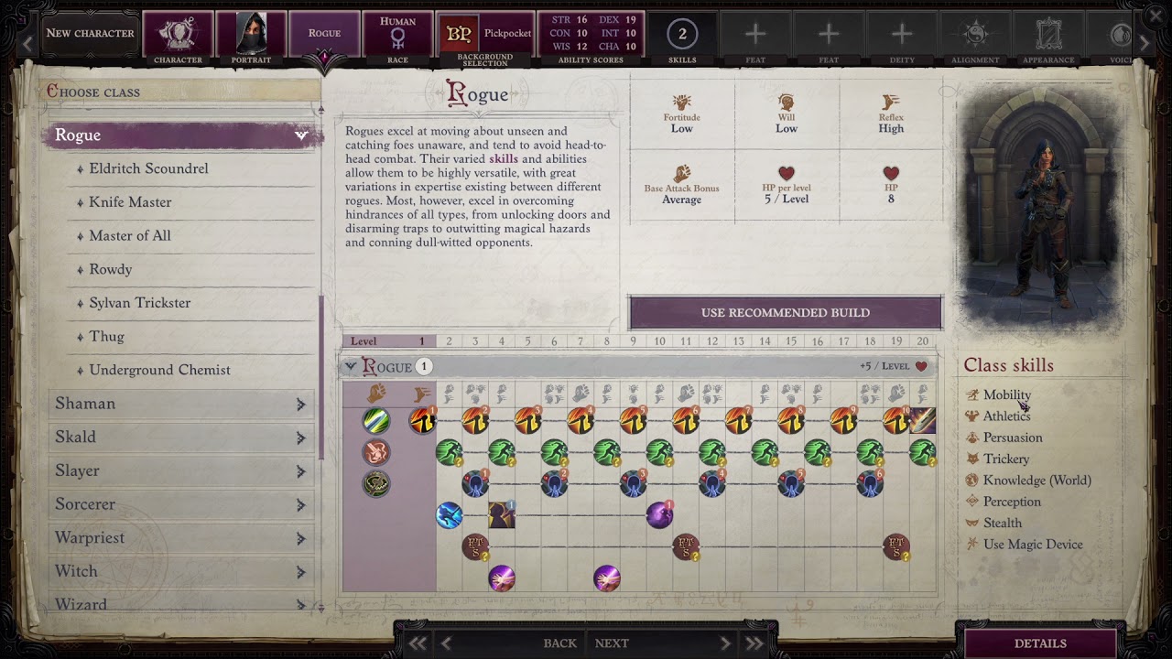
Task: Click the FTS Finesse Training icon at level 11
Action: (x=686, y=547)
